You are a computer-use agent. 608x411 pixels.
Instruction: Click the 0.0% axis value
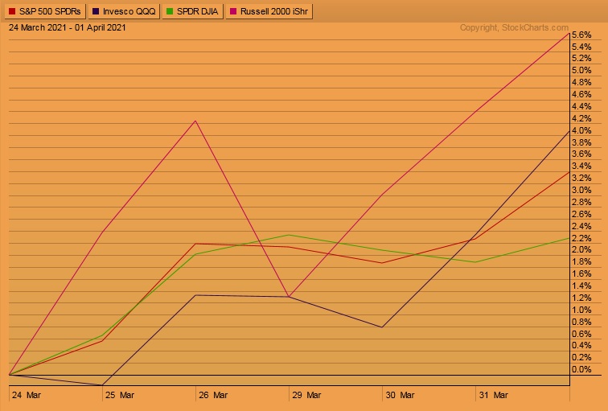point(581,369)
